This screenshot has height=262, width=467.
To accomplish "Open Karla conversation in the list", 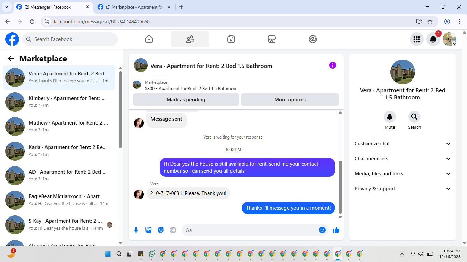I will click(x=59, y=151).
